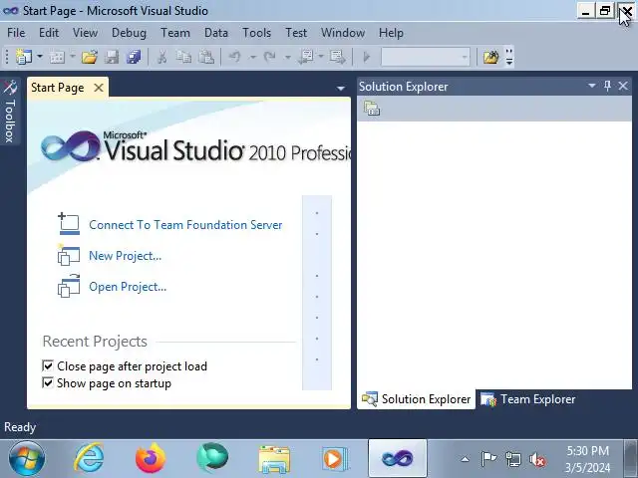The image size is (638, 478).
Task: Expand the Toolbox side panel tab
Action: point(10,112)
